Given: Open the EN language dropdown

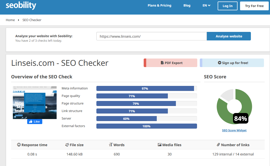Looking at the screenshot, I should coord(206,6).
